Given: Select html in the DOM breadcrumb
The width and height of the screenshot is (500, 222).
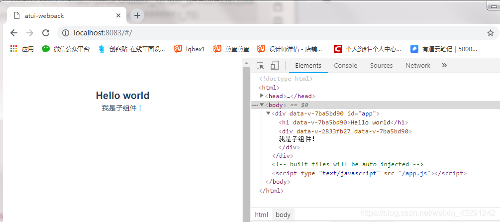Looking at the screenshot, I should click(x=262, y=215).
